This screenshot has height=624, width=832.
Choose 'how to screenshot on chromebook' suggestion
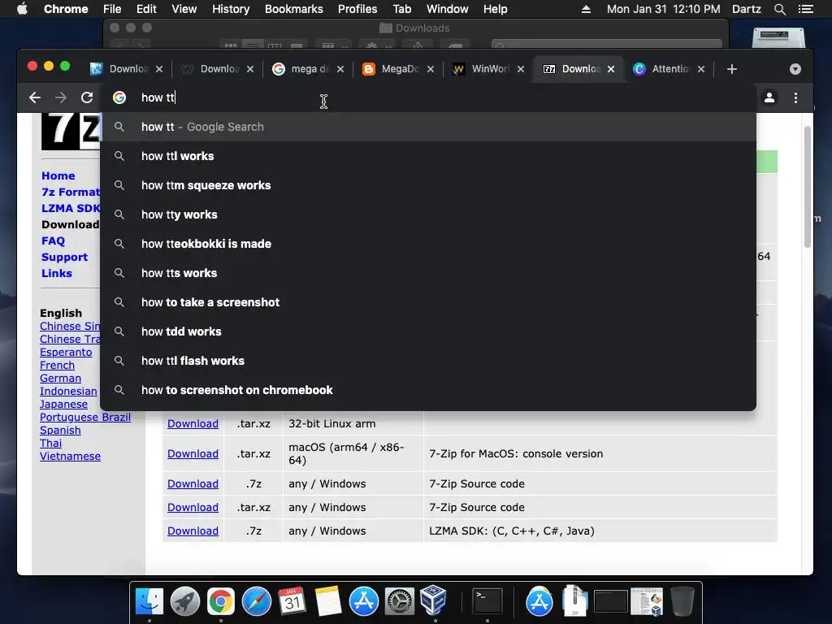pos(427,389)
